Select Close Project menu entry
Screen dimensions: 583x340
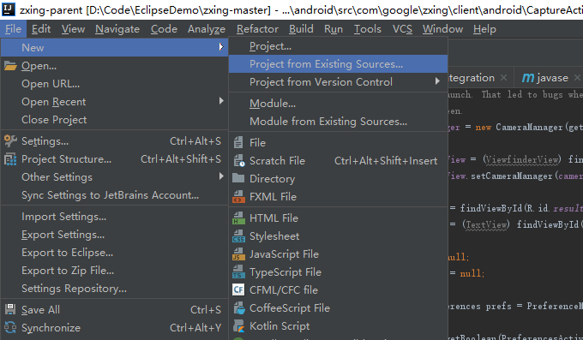(x=115, y=120)
